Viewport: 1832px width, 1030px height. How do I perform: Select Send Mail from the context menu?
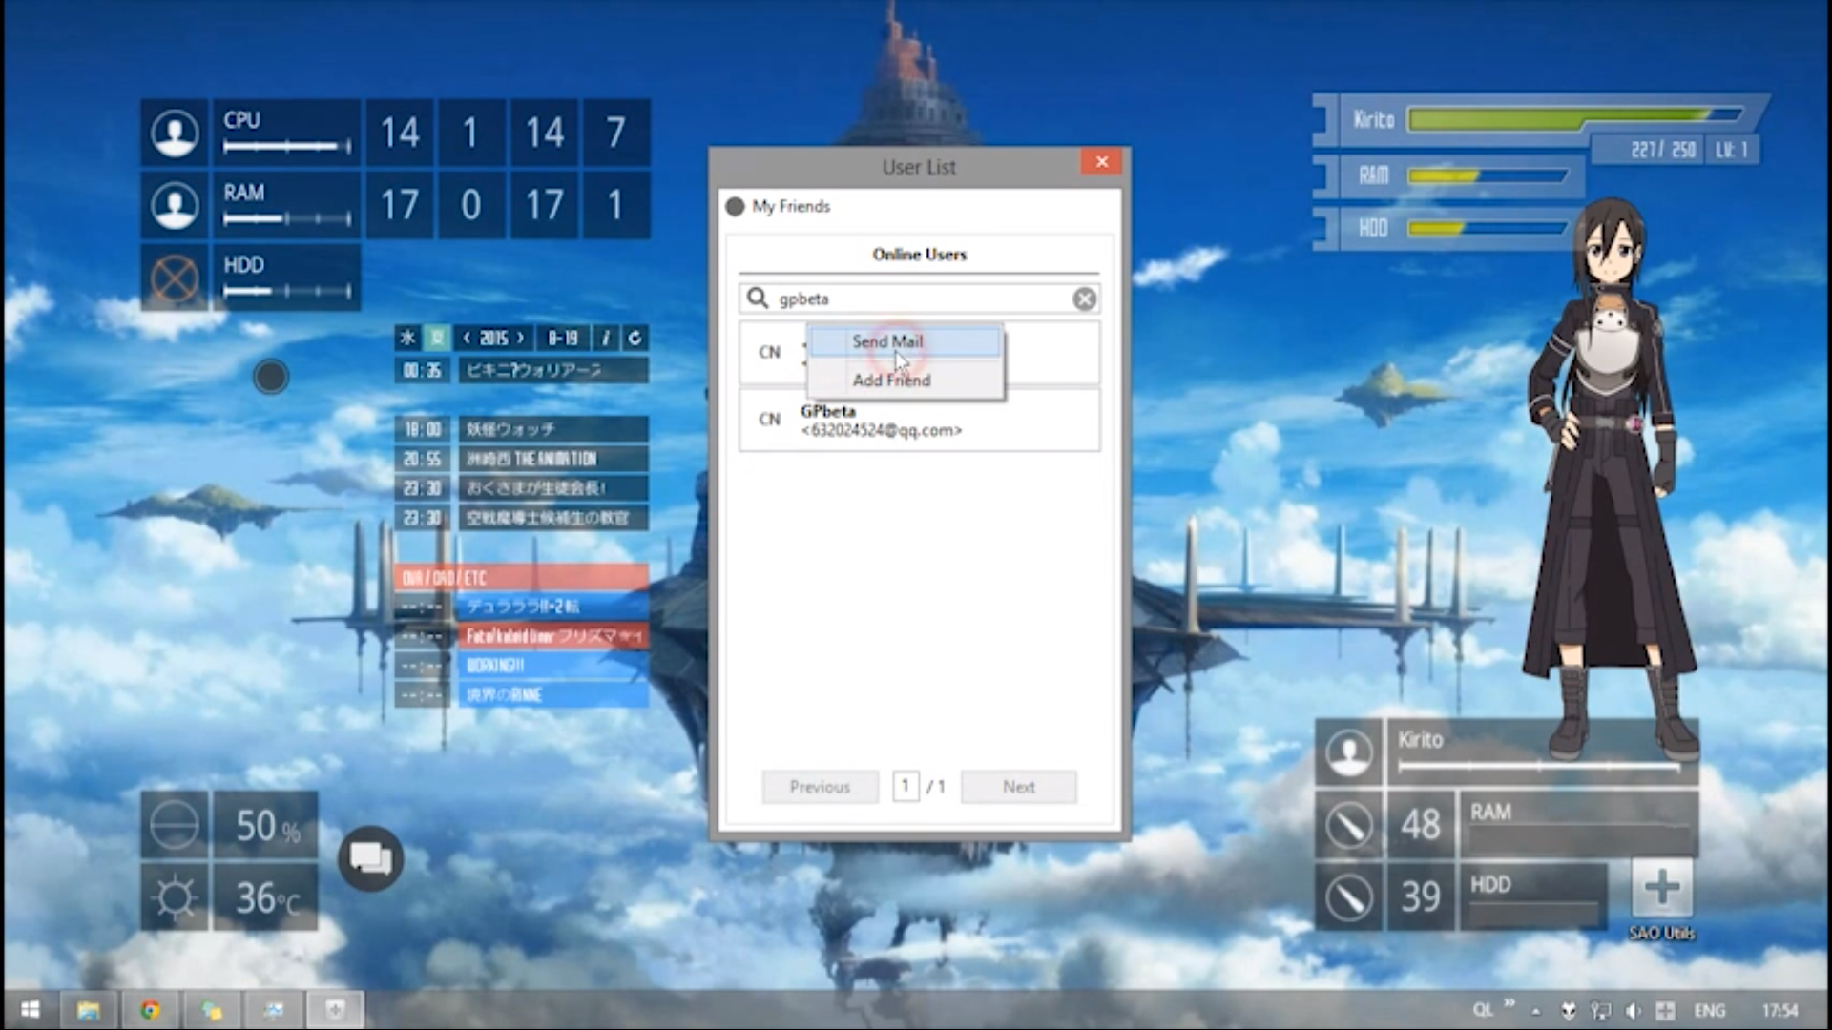coord(887,341)
